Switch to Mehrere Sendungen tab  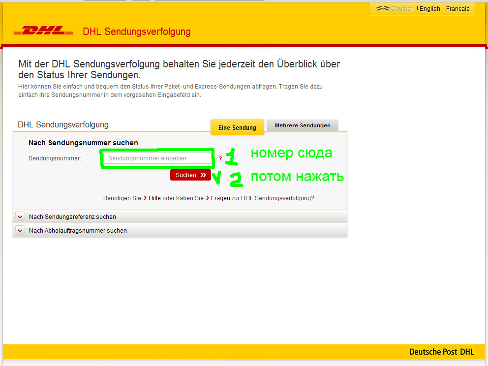coord(302,125)
